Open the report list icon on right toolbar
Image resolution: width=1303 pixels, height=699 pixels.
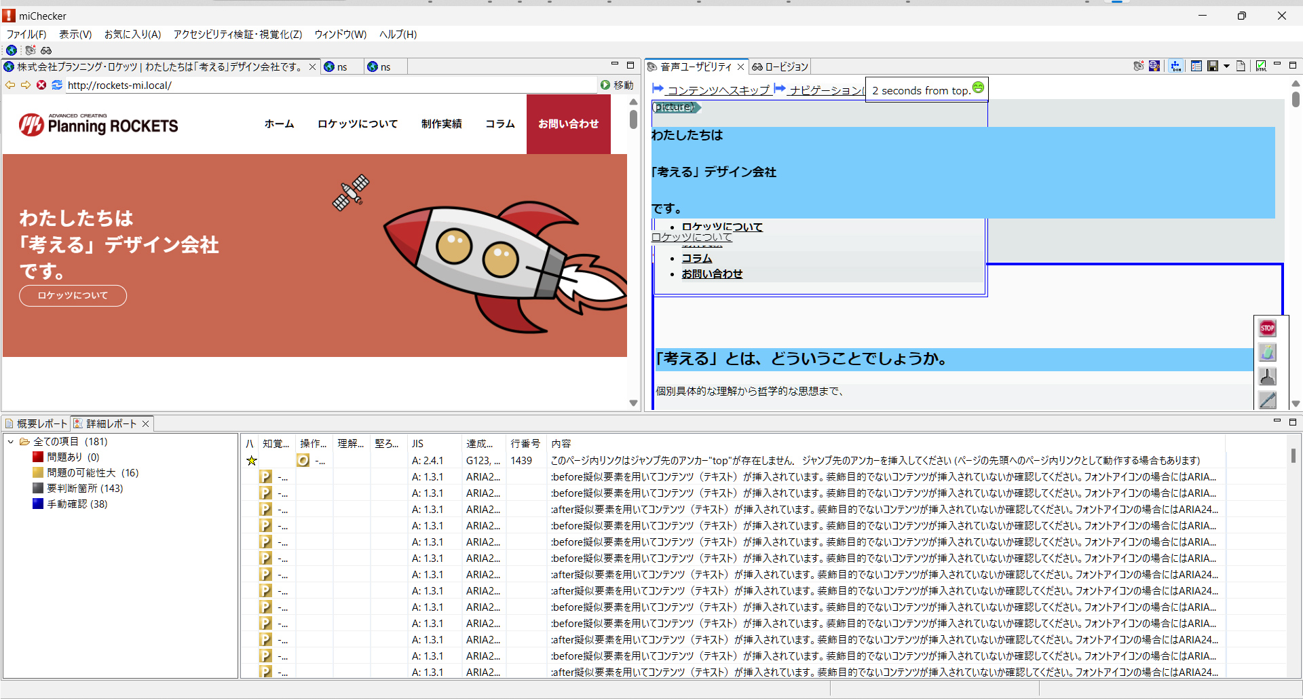1196,66
